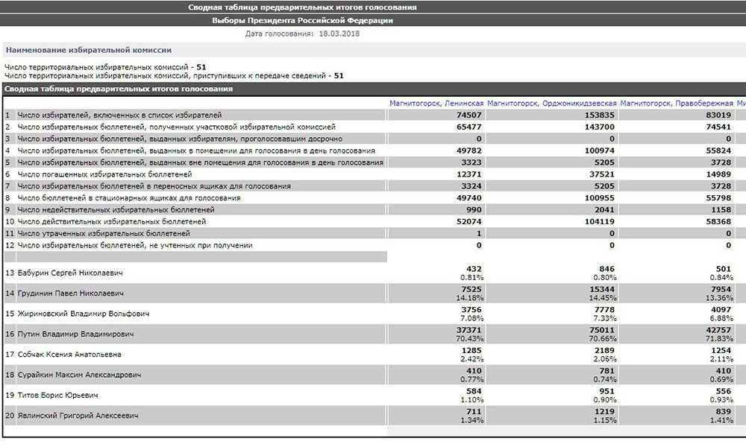Click 'Наименование избирательной комиссии' section heading
The image size is (746, 447).
click(x=88, y=51)
